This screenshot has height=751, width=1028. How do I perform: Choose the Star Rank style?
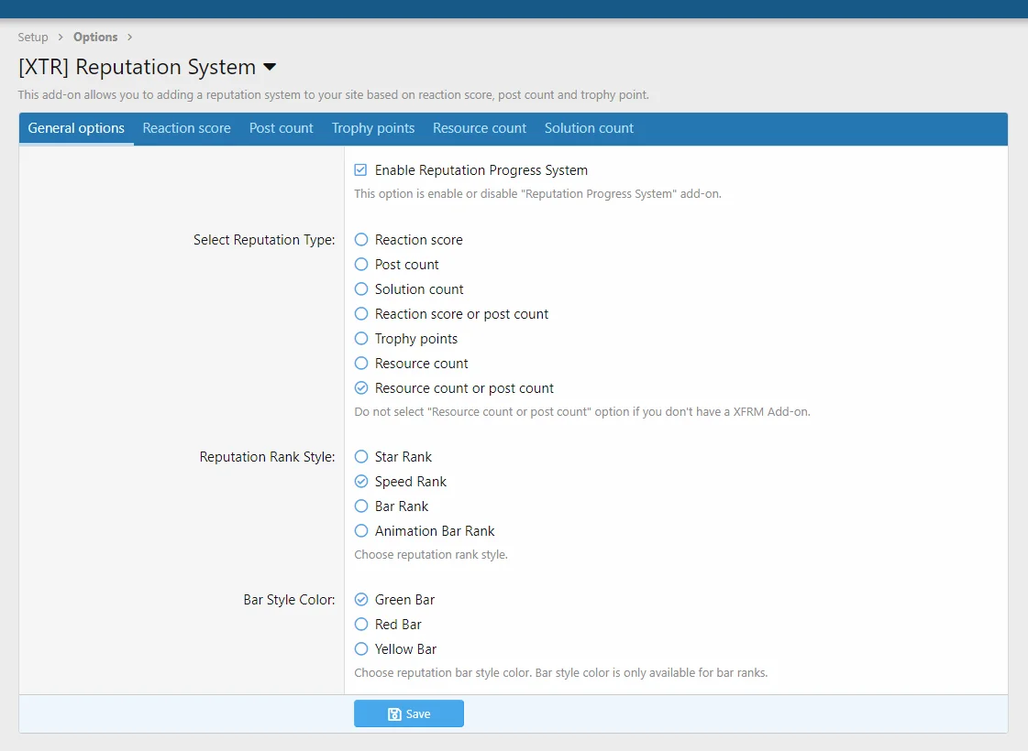pyautogui.click(x=361, y=457)
